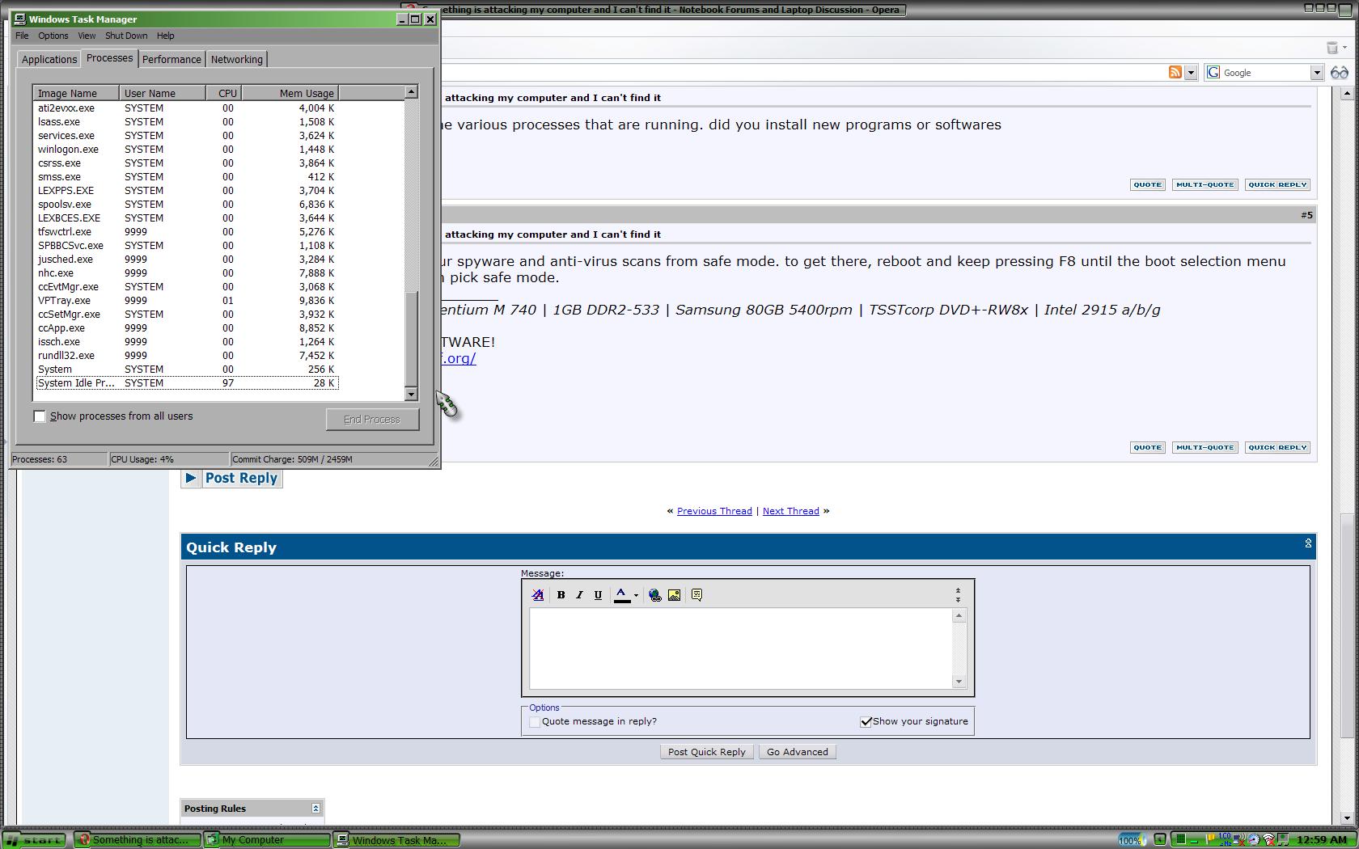Click the Google search input field
This screenshot has height=849, width=1359.
coord(1265,73)
